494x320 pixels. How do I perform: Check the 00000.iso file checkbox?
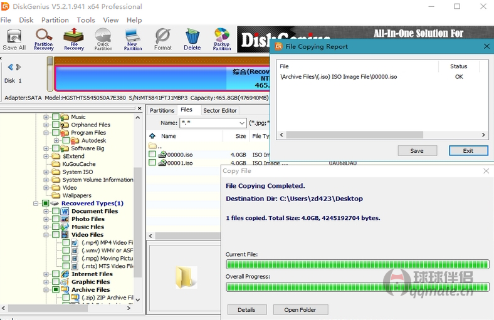pyautogui.click(x=152, y=155)
